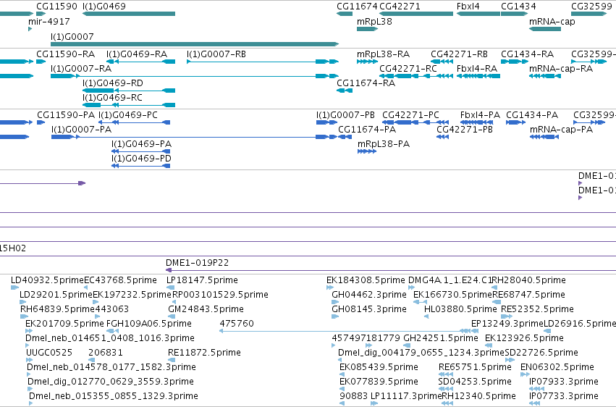616x407 pixels.
Task: Open the UUGC0525 EST label
Action: coord(49,353)
